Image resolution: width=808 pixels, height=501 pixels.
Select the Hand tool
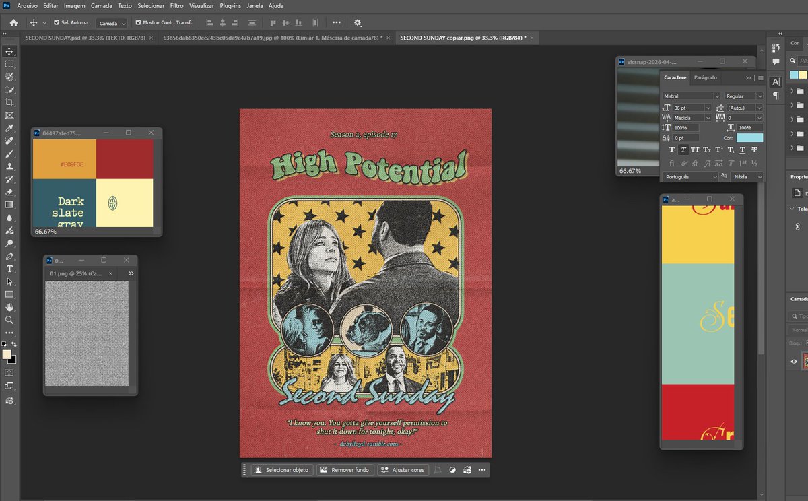click(x=9, y=307)
